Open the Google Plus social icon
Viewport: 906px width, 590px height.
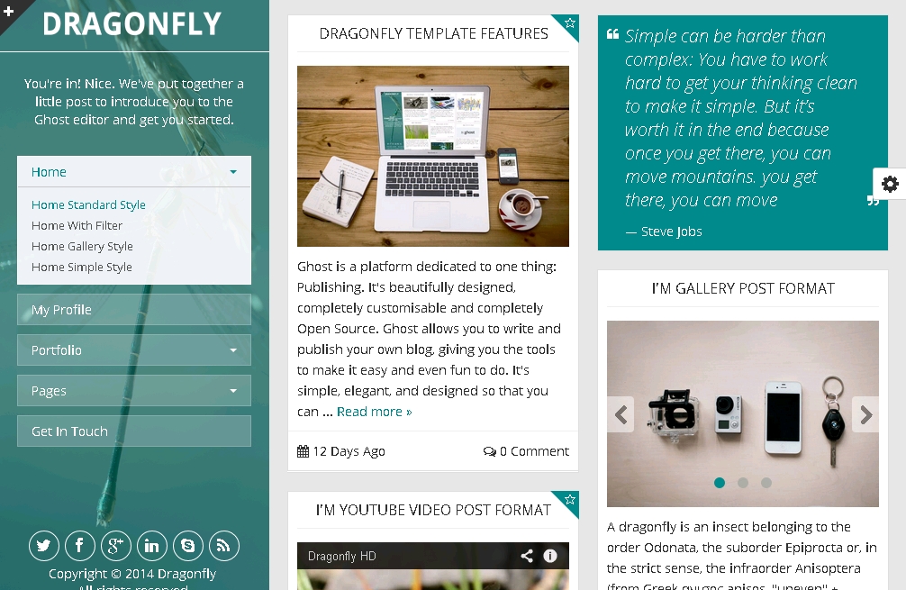click(115, 546)
